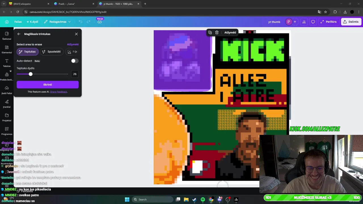Undo the last action
Viewport: 363px width, 204px height.
point(81,22)
